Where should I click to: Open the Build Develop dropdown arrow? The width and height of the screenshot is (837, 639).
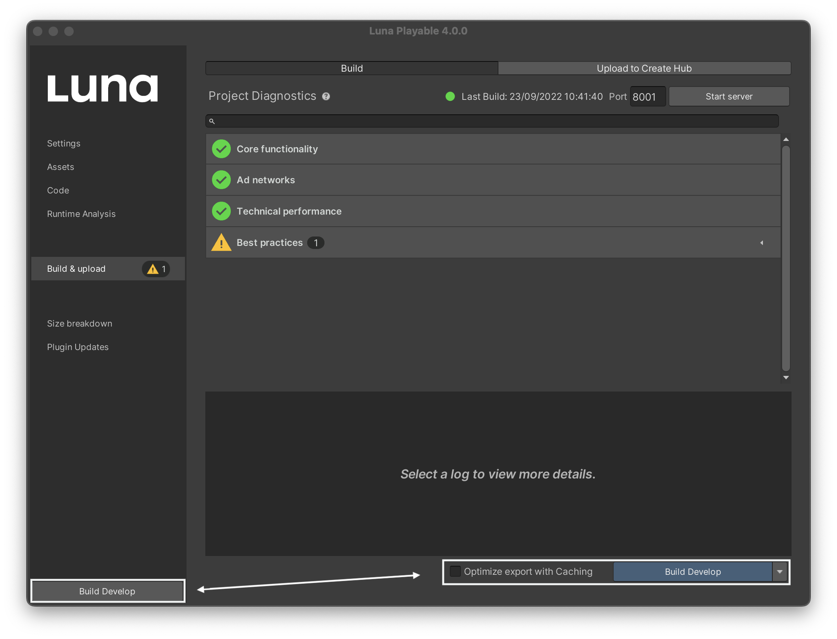(x=780, y=572)
